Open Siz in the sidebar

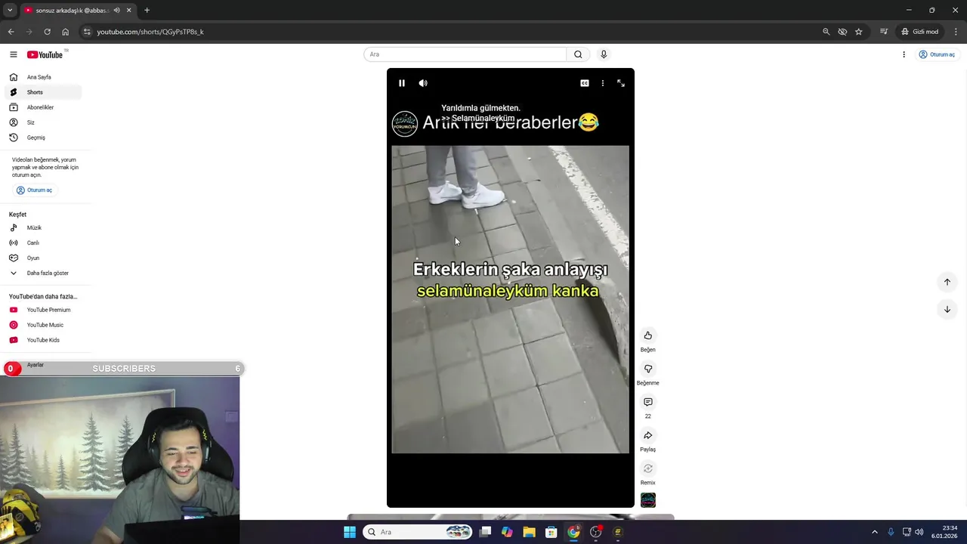coord(42,122)
